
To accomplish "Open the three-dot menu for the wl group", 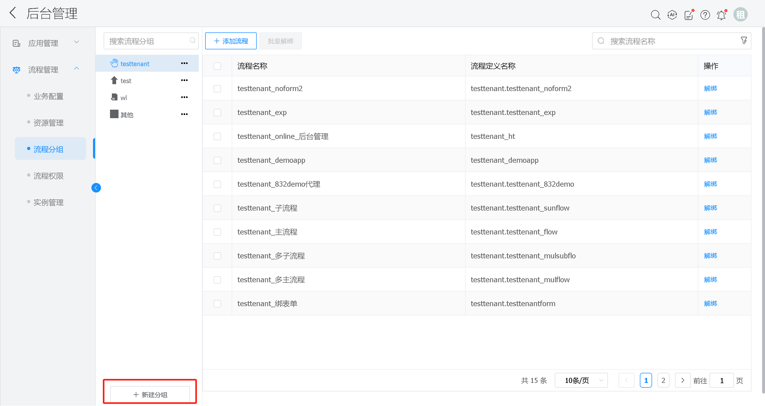I will [184, 97].
